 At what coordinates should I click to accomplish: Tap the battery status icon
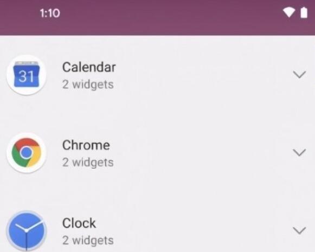pos(304,12)
